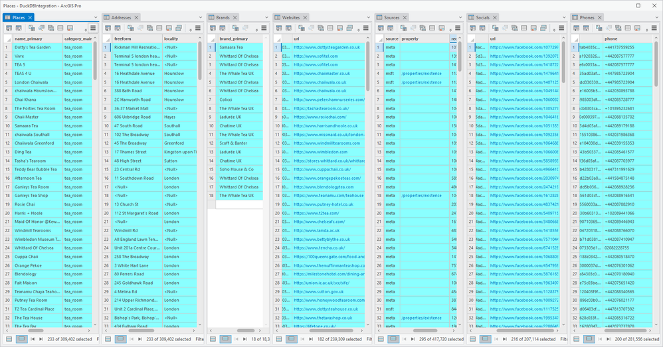Click Add Field icon in Places table
This screenshot has width=663, height=347.
point(9,28)
